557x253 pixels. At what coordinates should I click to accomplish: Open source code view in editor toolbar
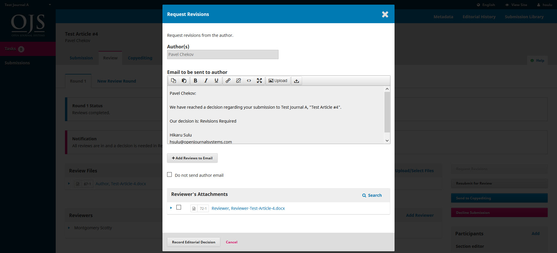pos(249,81)
